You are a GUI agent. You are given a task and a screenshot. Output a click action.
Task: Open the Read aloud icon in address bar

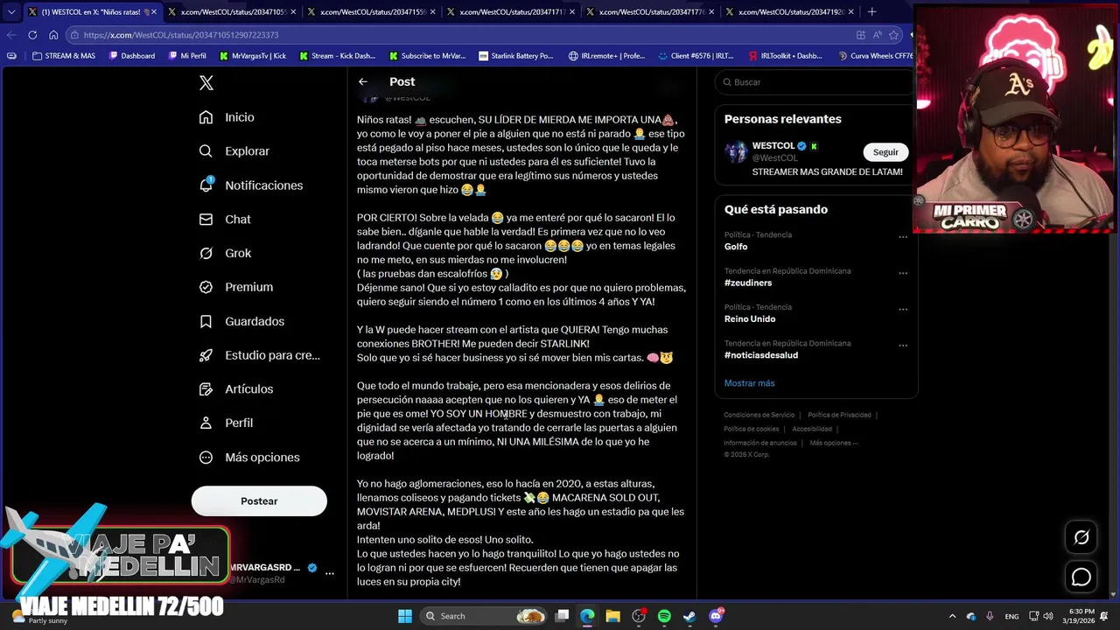click(878, 35)
